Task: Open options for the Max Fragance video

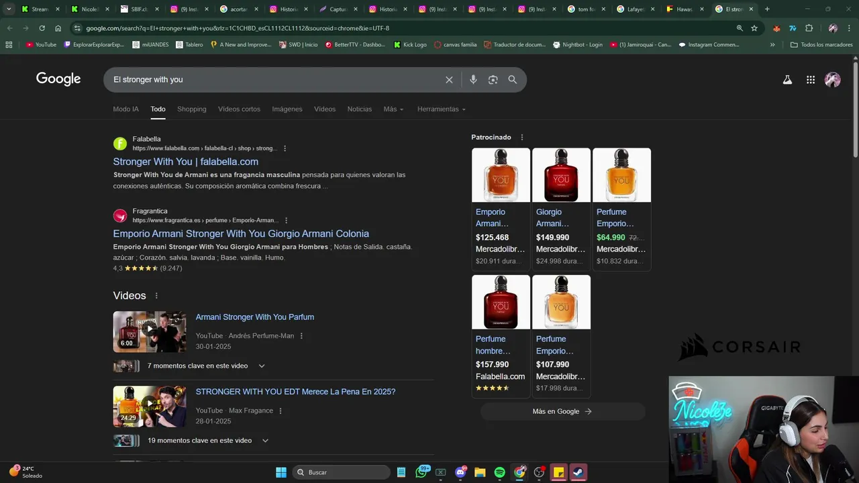Action: [x=281, y=411]
